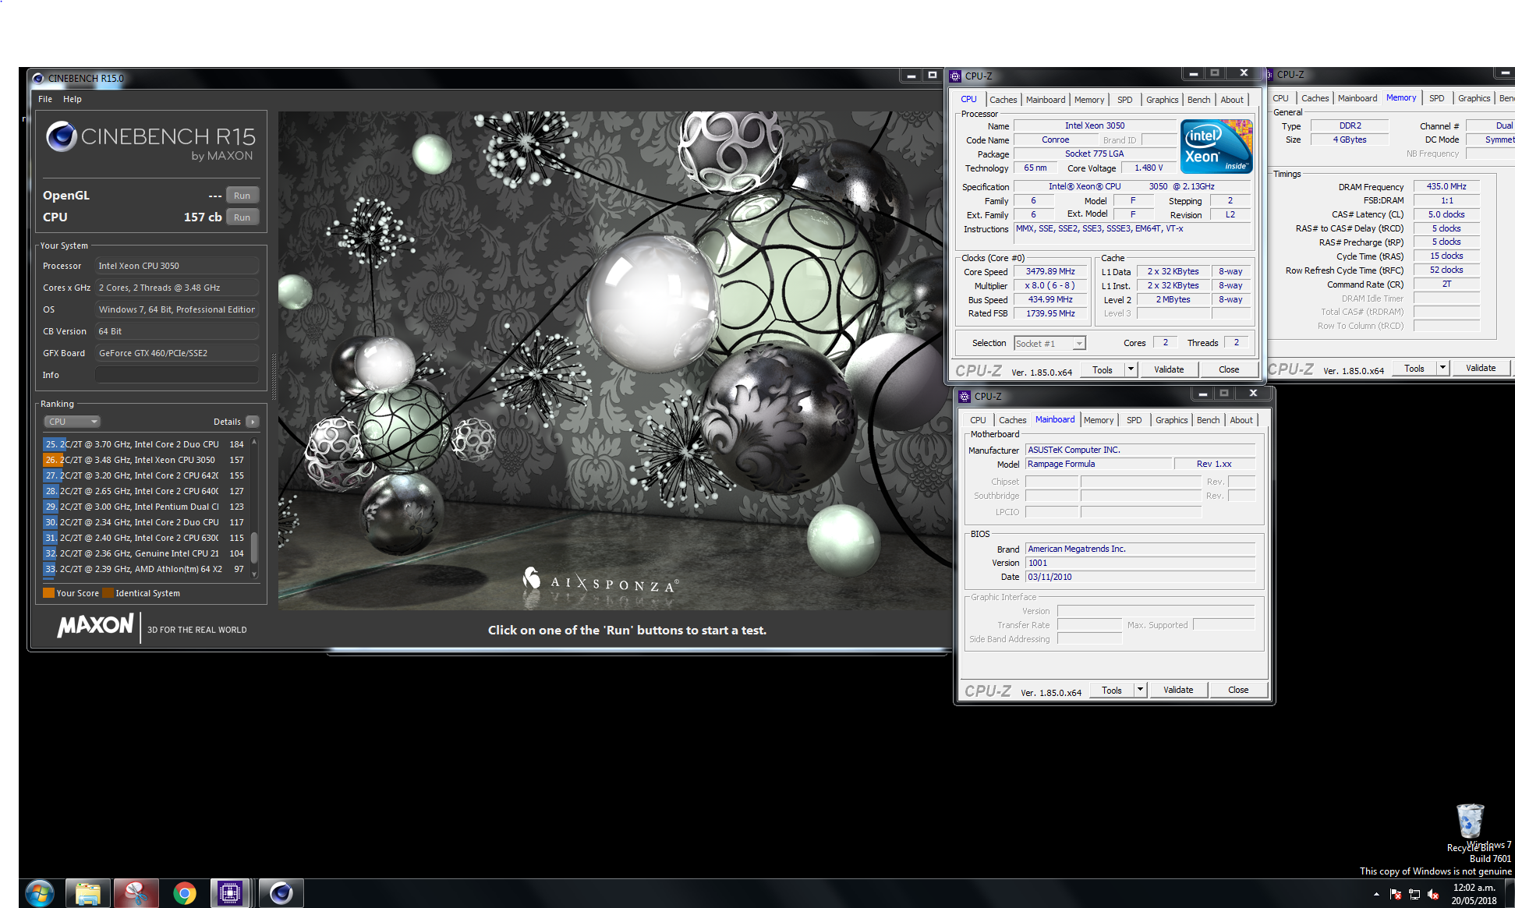Open Google Chrome from the taskbar
The height and width of the screenshot is (908, 1515).
click(x=185, y=893)
